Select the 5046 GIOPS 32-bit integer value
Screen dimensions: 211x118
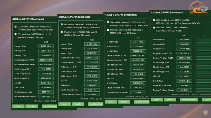point(184,67)
